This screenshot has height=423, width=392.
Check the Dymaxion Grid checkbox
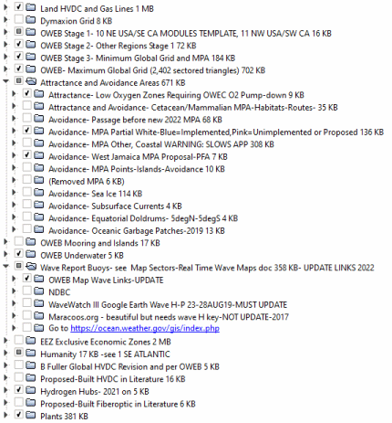[19, 19]
